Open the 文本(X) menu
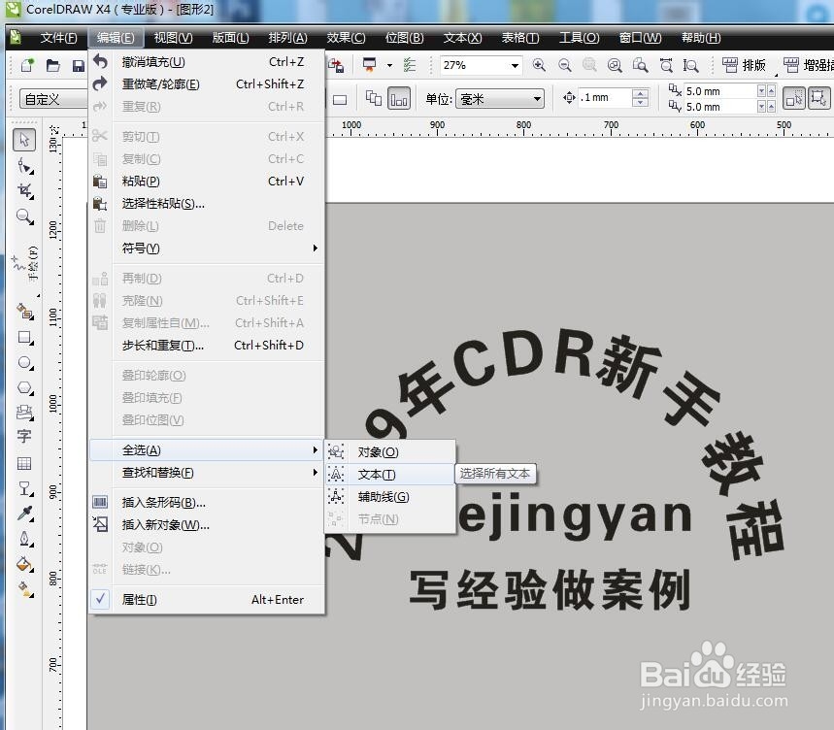 (462, 38)
